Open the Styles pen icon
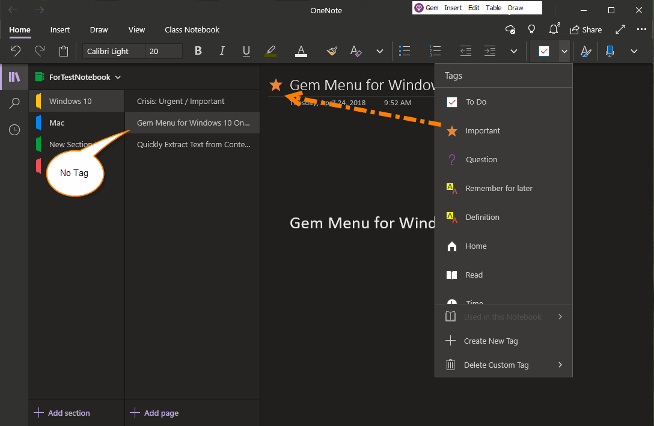The height and width of the screenshot is (426, 654). coord(585,51)
